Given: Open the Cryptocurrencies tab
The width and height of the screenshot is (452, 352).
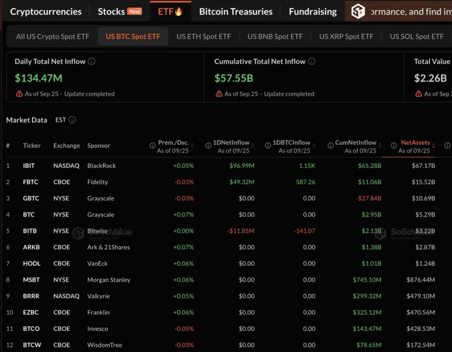Looking at the screenshot, I should tap(46, 12).
